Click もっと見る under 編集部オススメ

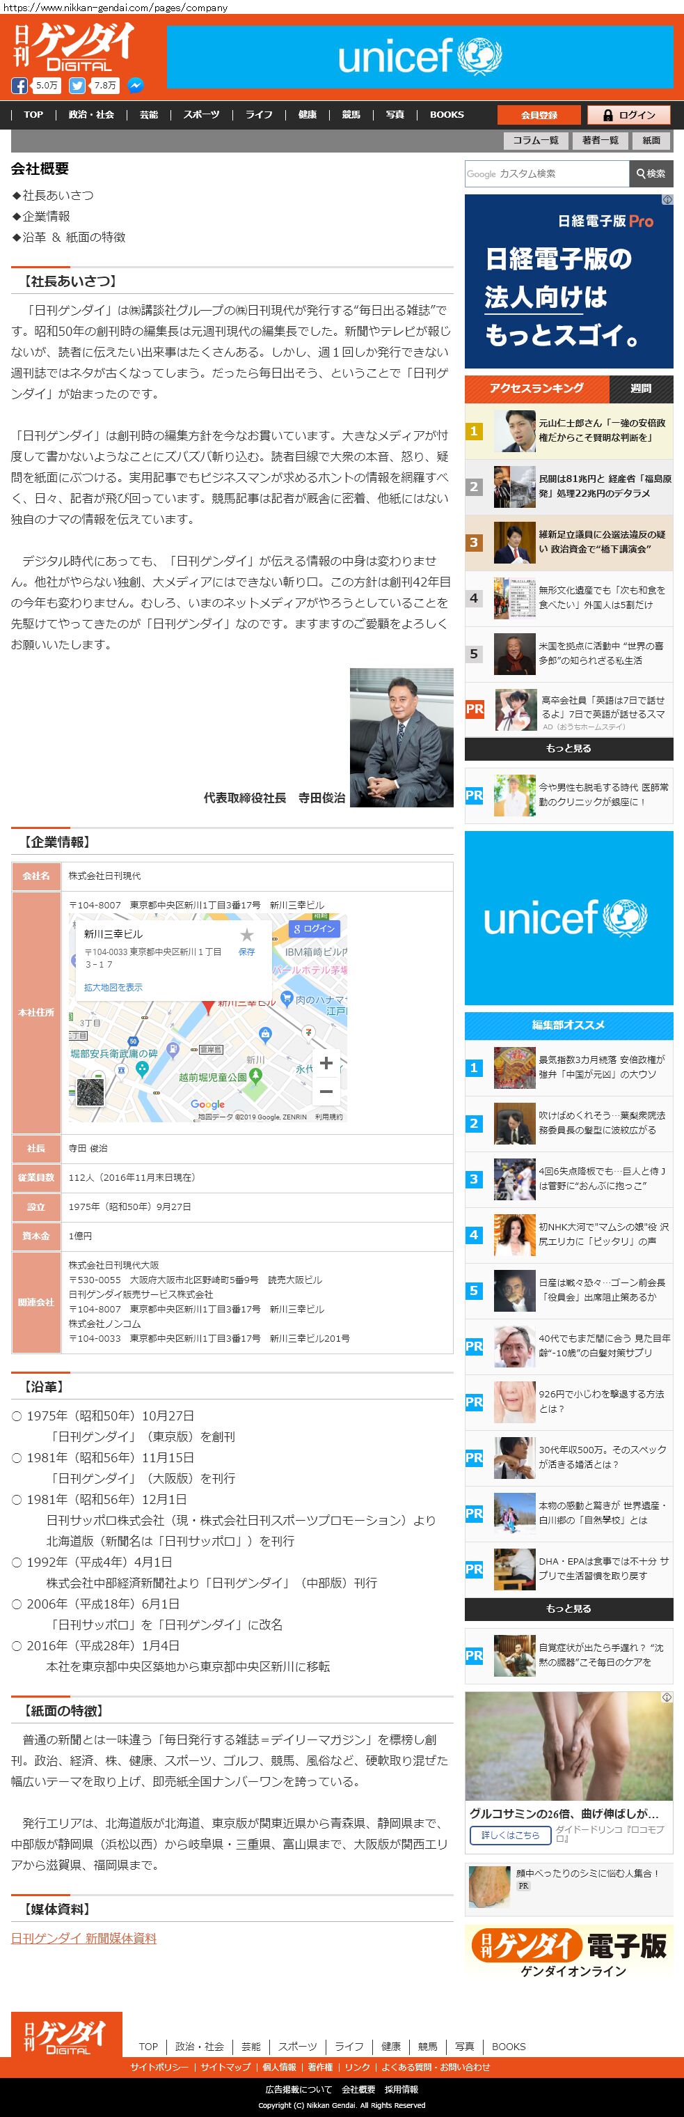[568, 1608]
